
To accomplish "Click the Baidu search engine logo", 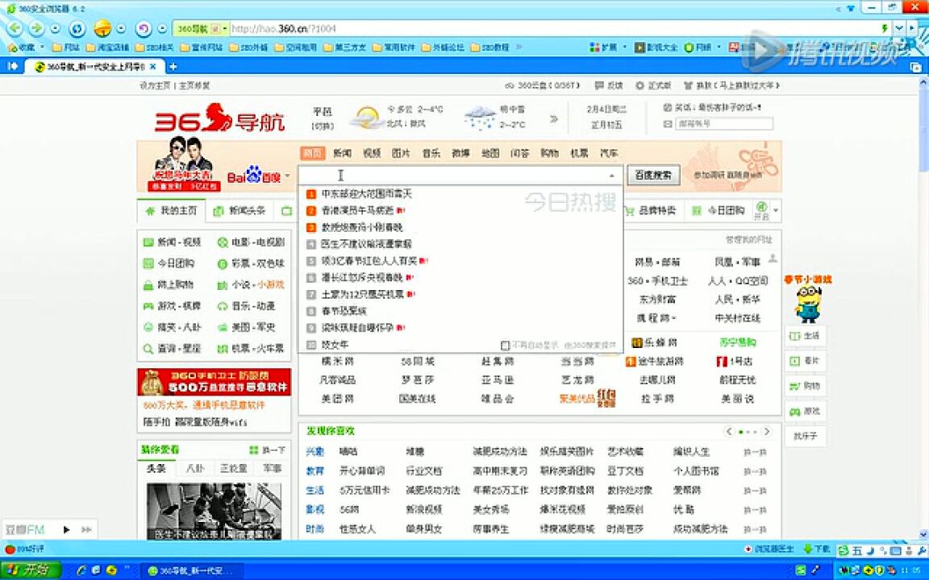I will [254, 175].
